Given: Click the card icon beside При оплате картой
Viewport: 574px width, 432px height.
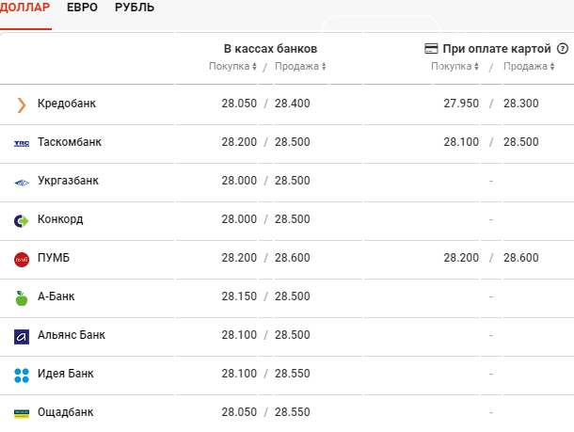Looking at the screenshot, I should pos(431,48).
